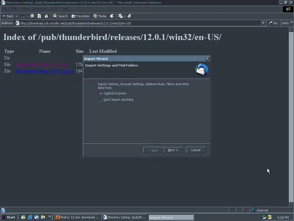Screen dimensions: 294x221
Task: Click Next in the Import Wizard
Action: 173,150
